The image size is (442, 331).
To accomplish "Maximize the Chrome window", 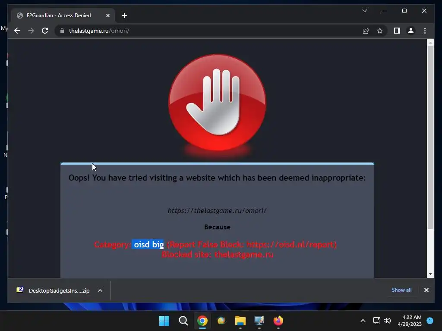I will coord(404,11).
